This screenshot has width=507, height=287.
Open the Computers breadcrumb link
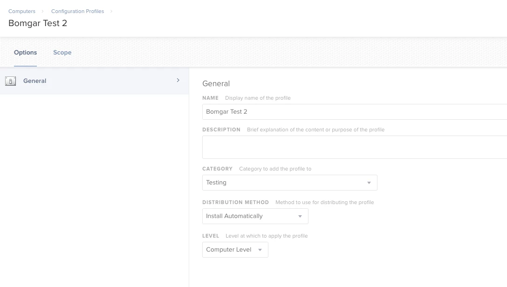21,11
